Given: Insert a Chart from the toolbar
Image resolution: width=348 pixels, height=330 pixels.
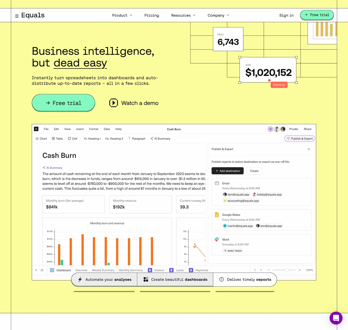Looking at the screenshot, I should pyautogui.click(x=41, y=139).
